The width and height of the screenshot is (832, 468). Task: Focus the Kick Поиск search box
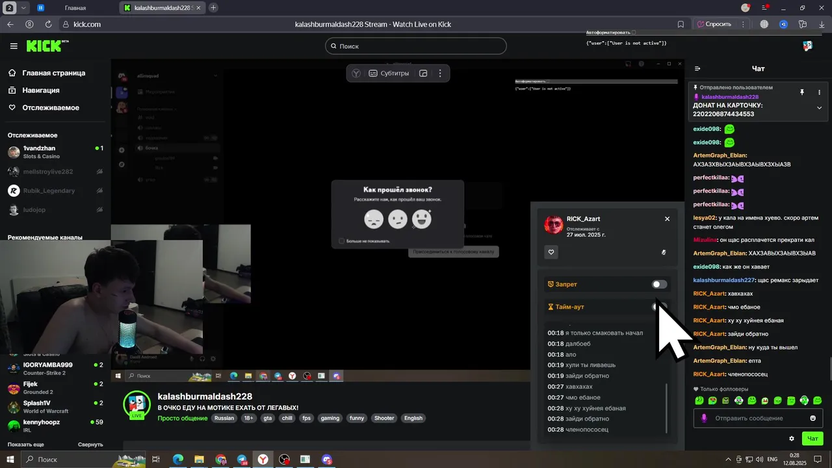click(416, 46)
